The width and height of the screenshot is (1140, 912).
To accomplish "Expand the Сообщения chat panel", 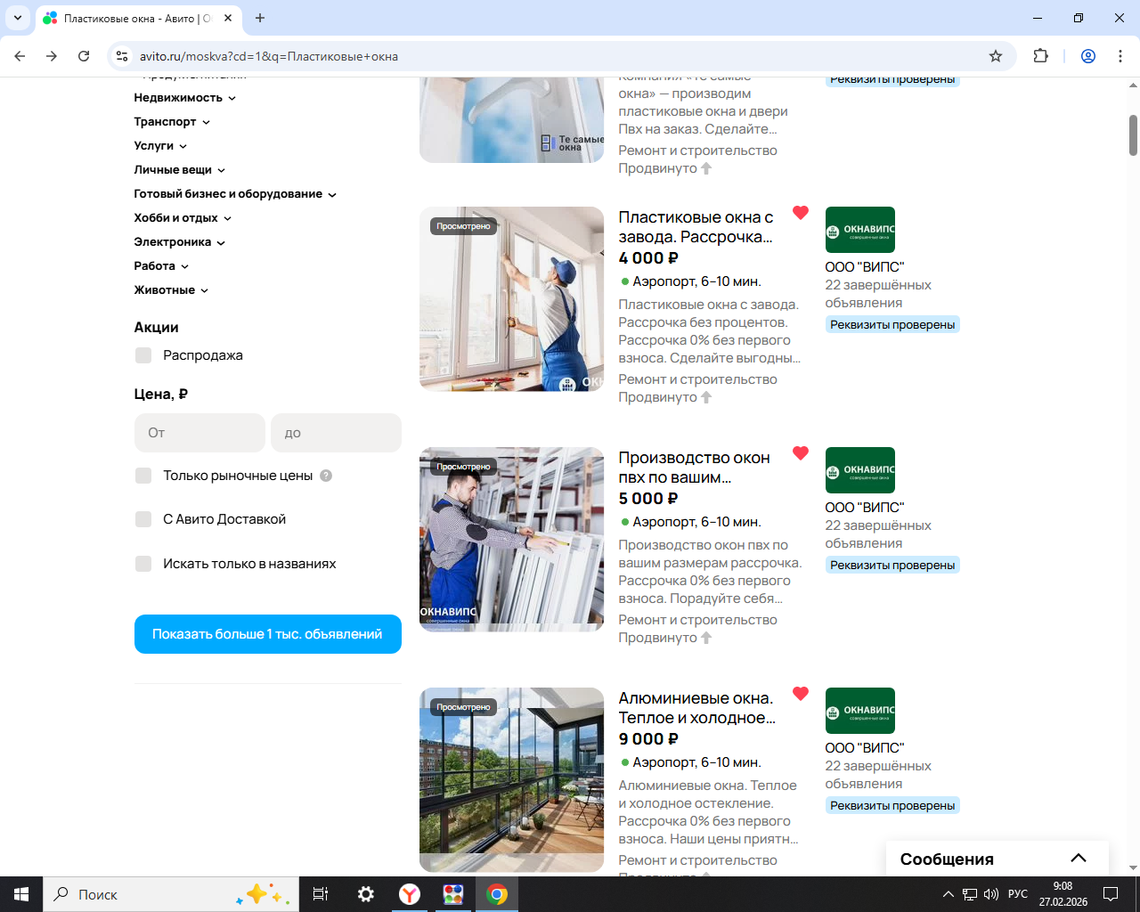I will [x=997, y=859].
